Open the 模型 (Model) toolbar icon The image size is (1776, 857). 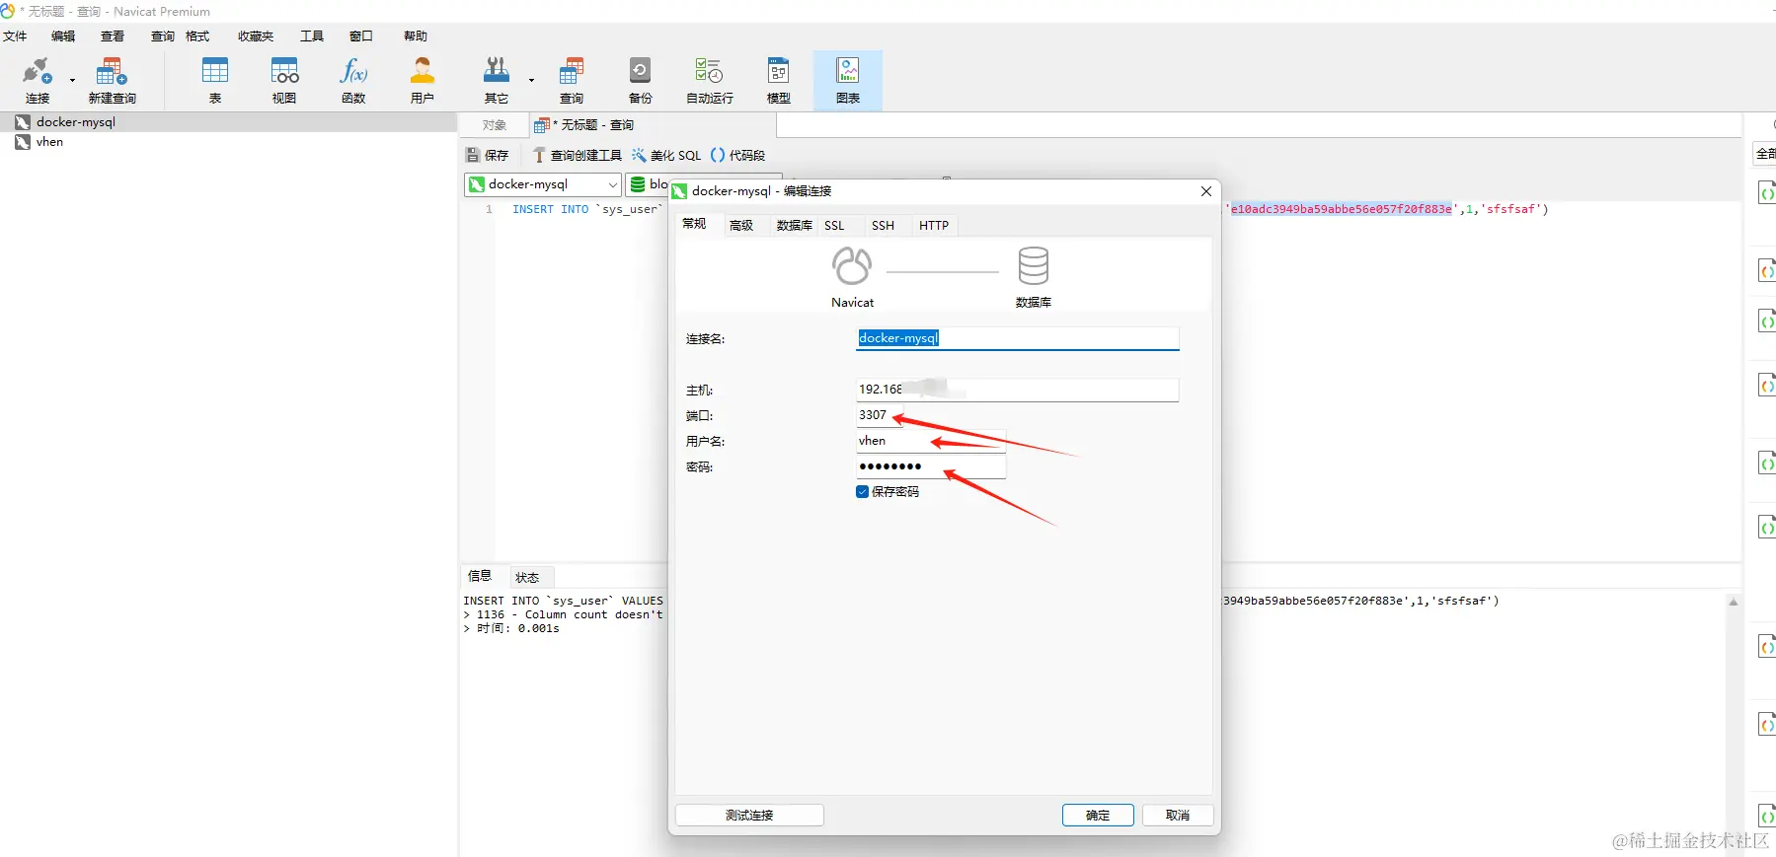(x=779, y=80)
